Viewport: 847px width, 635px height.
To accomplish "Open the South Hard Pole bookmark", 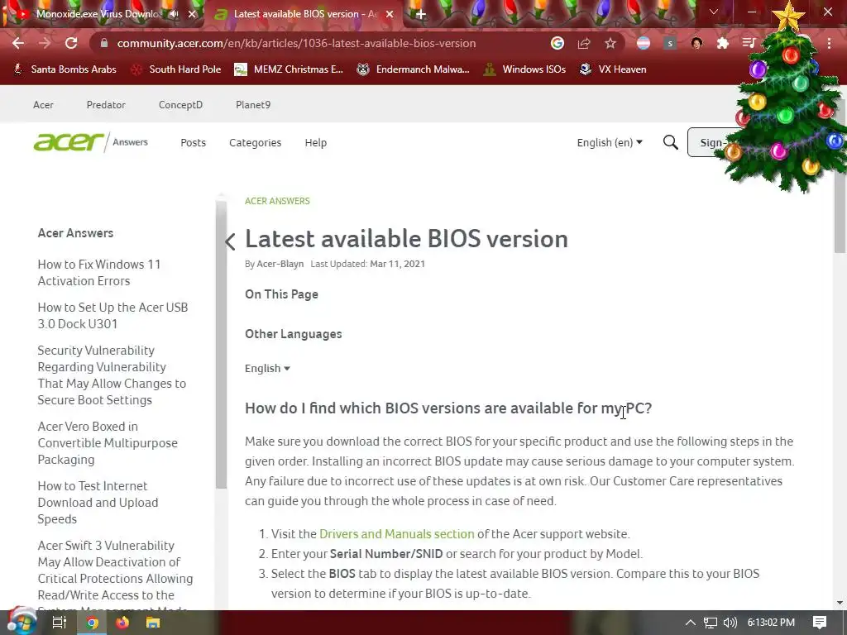I will (x=175, y=69).
